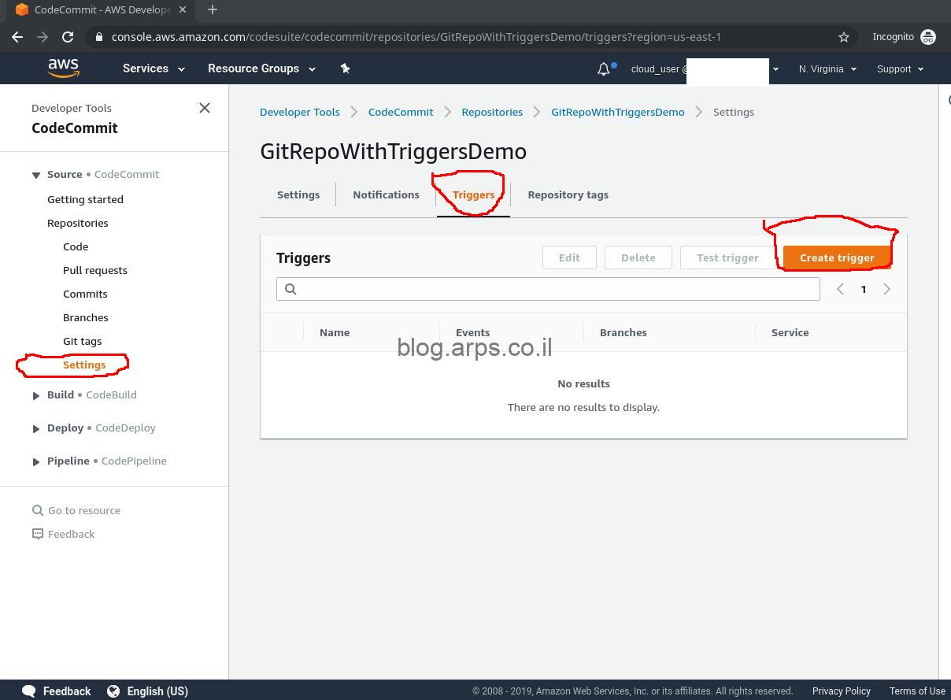This screenshot has height=700, width=951.
Task: Click the Branches column header
Action: [624, 332]
